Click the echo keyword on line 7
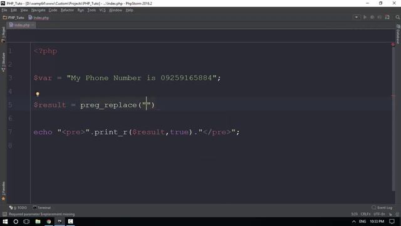Screen dimensions: 401x226 pos(43,132)
